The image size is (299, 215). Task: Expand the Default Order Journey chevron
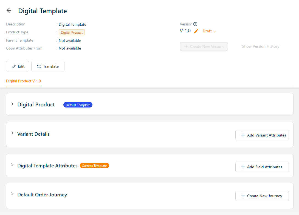click(12, 194)
